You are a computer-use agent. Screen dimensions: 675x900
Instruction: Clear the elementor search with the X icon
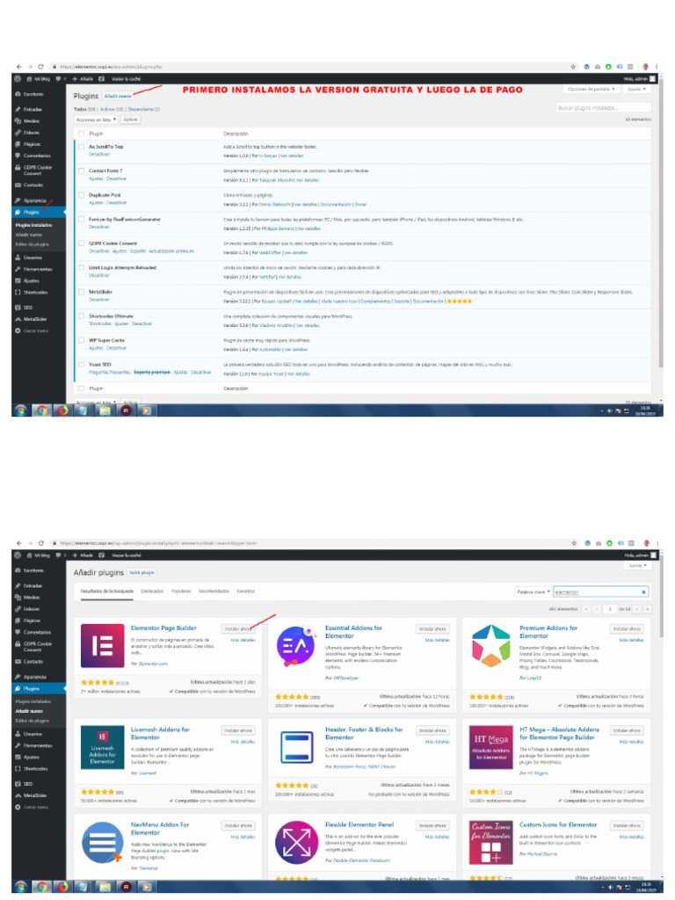[643, 592]
